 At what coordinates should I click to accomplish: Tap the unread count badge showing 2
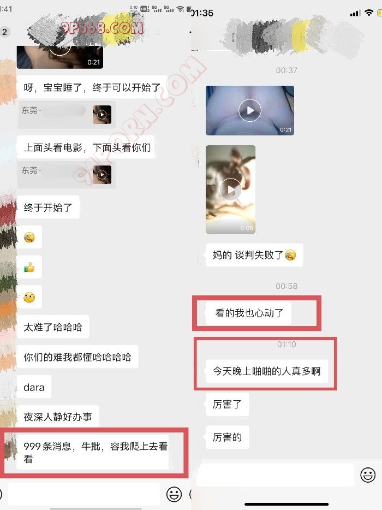click(x=4, y=32)
